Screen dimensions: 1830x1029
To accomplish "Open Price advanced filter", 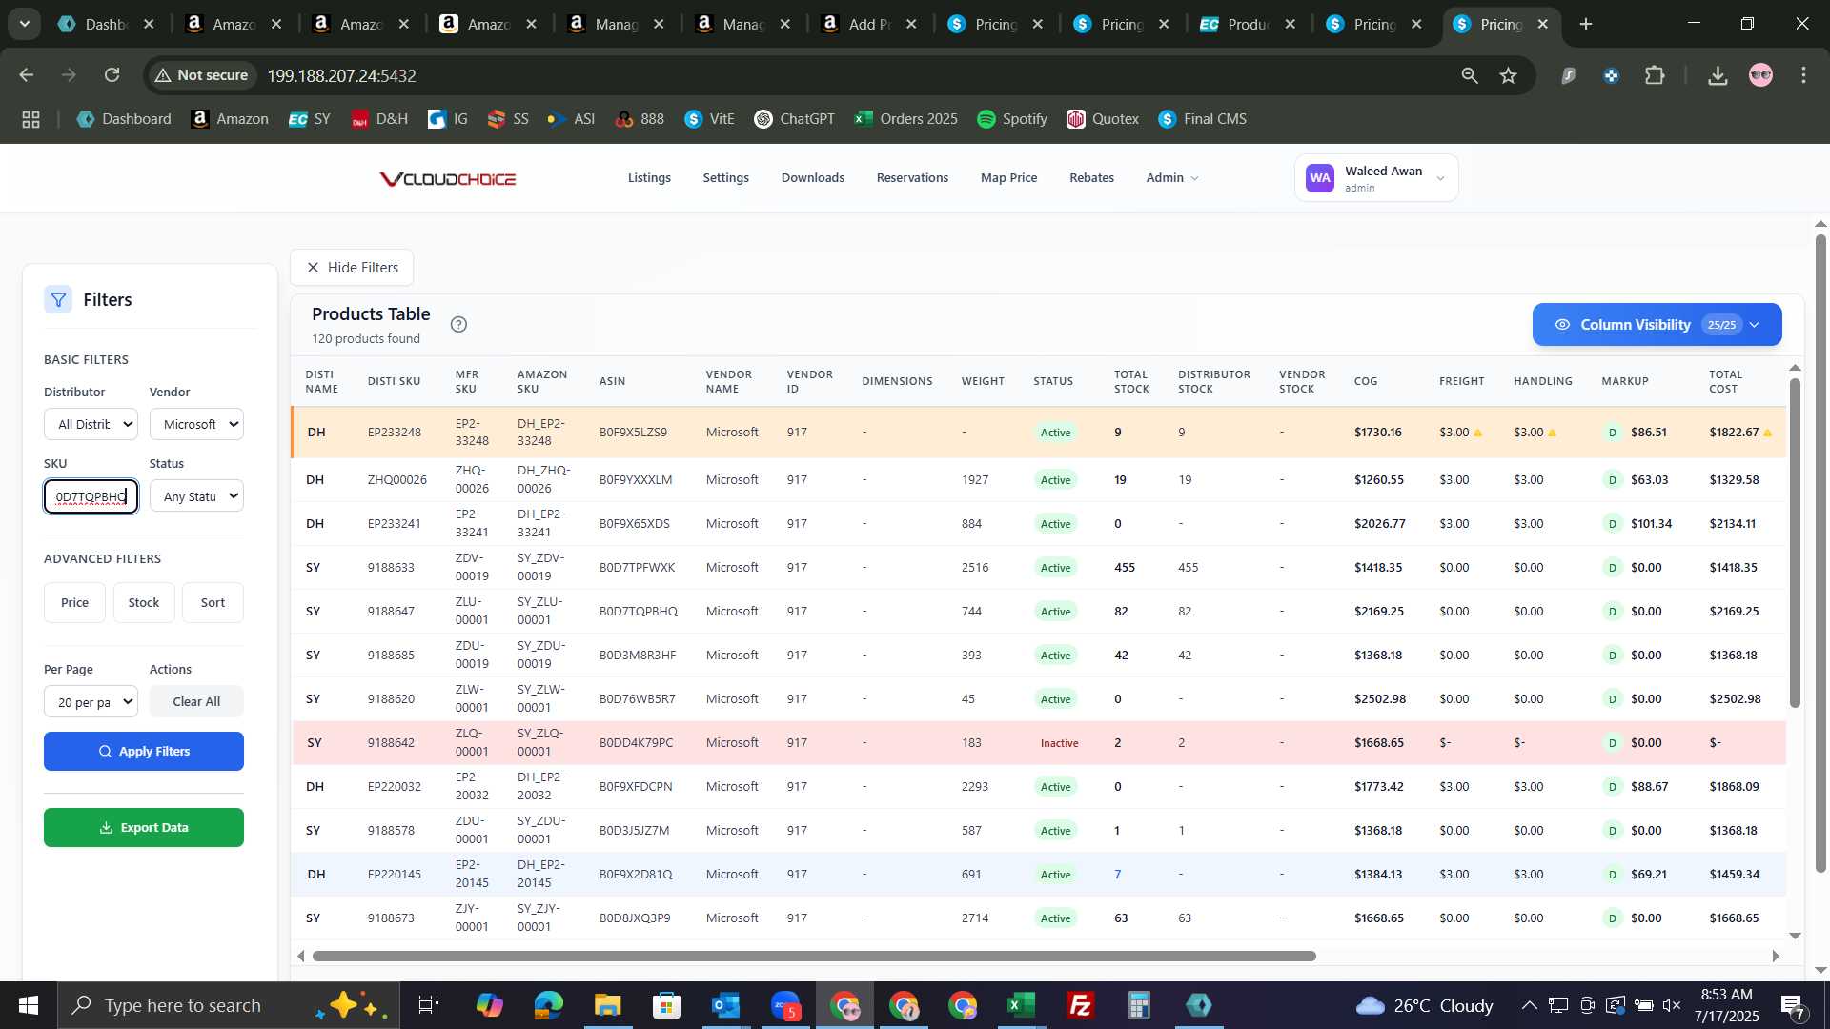I will pos(74,603).
